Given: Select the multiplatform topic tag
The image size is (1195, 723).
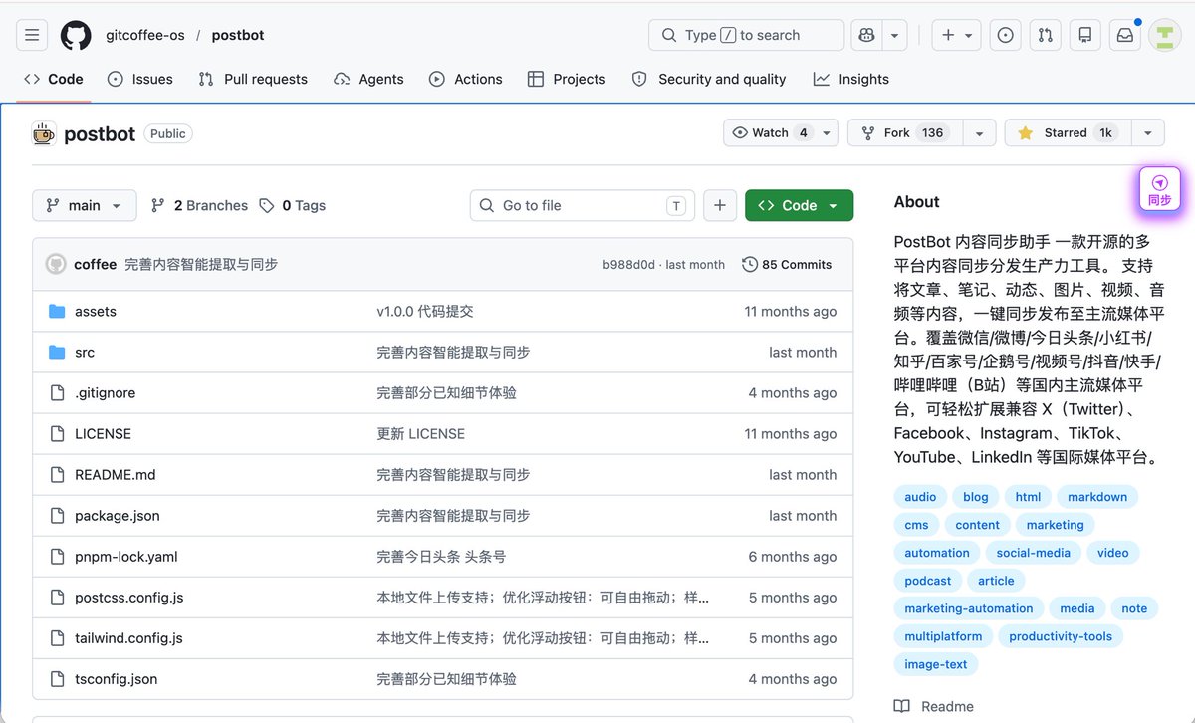Looking at the screenshot, I should tap(943, 636).
